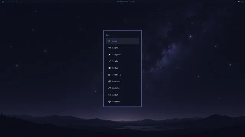Click the Style brush icon
Screen dimensions: 245x137
click(109, 61)
